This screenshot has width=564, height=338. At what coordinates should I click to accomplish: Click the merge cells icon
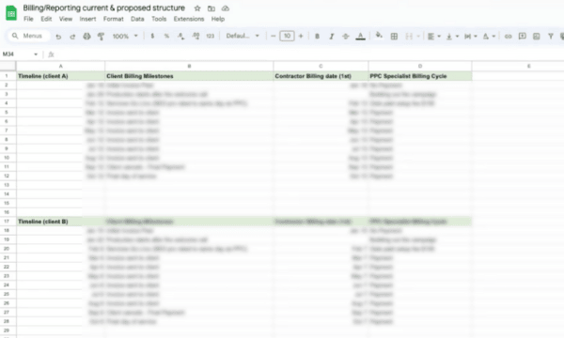409,37
